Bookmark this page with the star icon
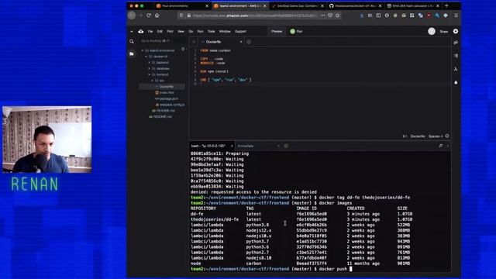The image size is (496, 279). click(x=338, y=15)
